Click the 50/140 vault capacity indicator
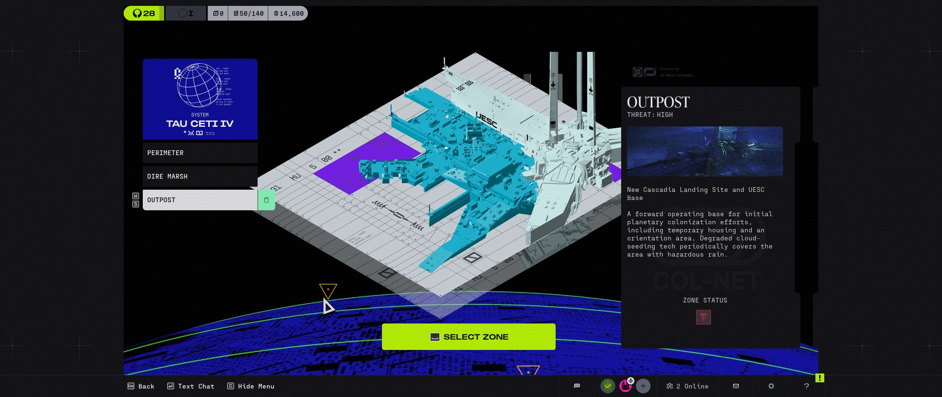 tap(248, 13)
